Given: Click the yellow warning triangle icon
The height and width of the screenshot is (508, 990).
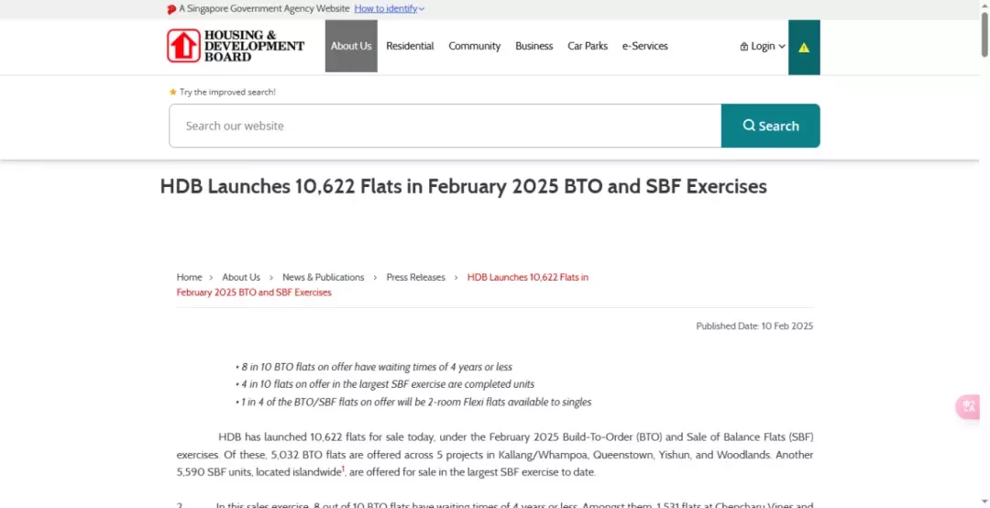Looking at the screenshot, I should point(804,48).
